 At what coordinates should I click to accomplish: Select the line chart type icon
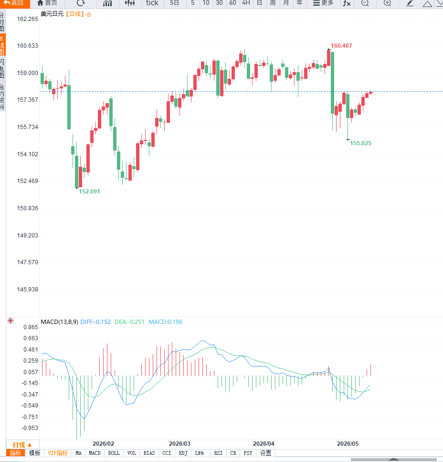pyautogui.click(x=107, y=3)
